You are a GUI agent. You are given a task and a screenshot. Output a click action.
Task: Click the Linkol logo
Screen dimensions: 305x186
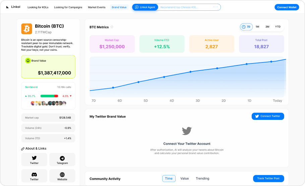tap(13, 7)
